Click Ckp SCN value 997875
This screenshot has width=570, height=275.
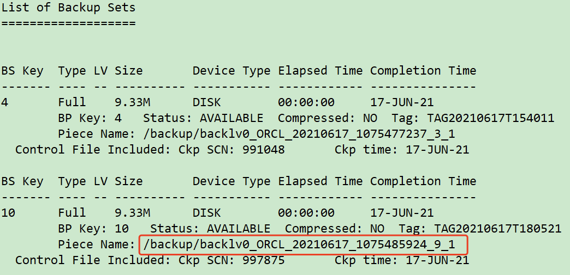(x=264, y=260)
